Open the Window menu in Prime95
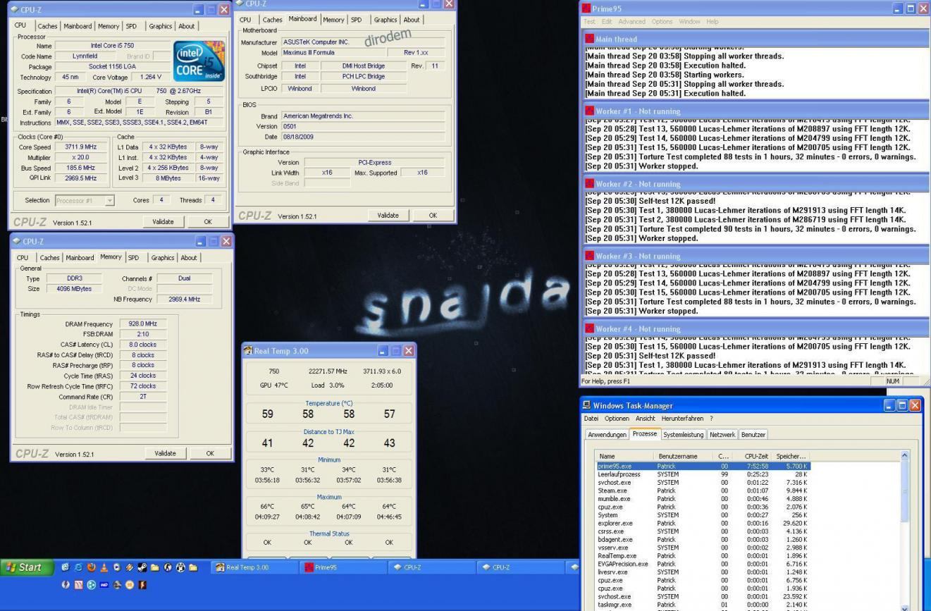The height and width of the screenshot is (611, 931). pyautogui.click(x=690, y=22)
